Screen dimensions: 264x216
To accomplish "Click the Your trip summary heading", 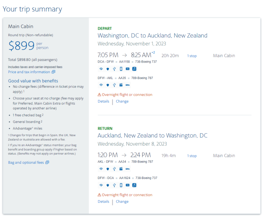I will click(x=32, y=9).
